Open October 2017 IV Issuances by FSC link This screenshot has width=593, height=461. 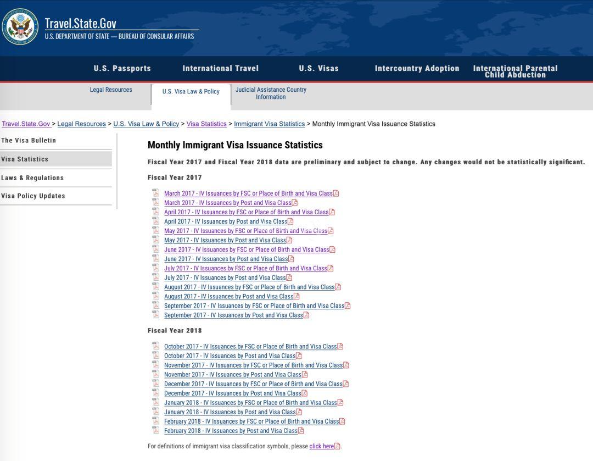pyautogui.click(x=250, y=346)
